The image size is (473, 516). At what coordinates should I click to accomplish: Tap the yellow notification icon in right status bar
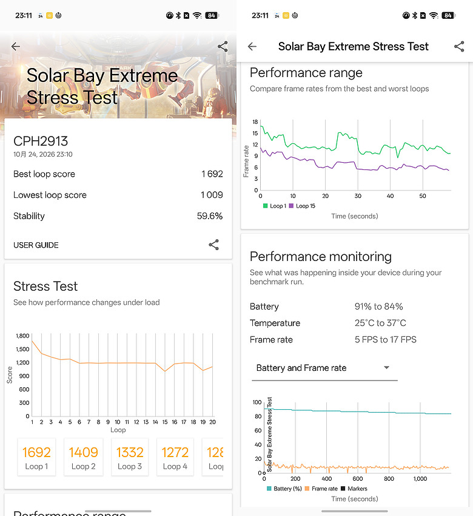pos(286,15)
